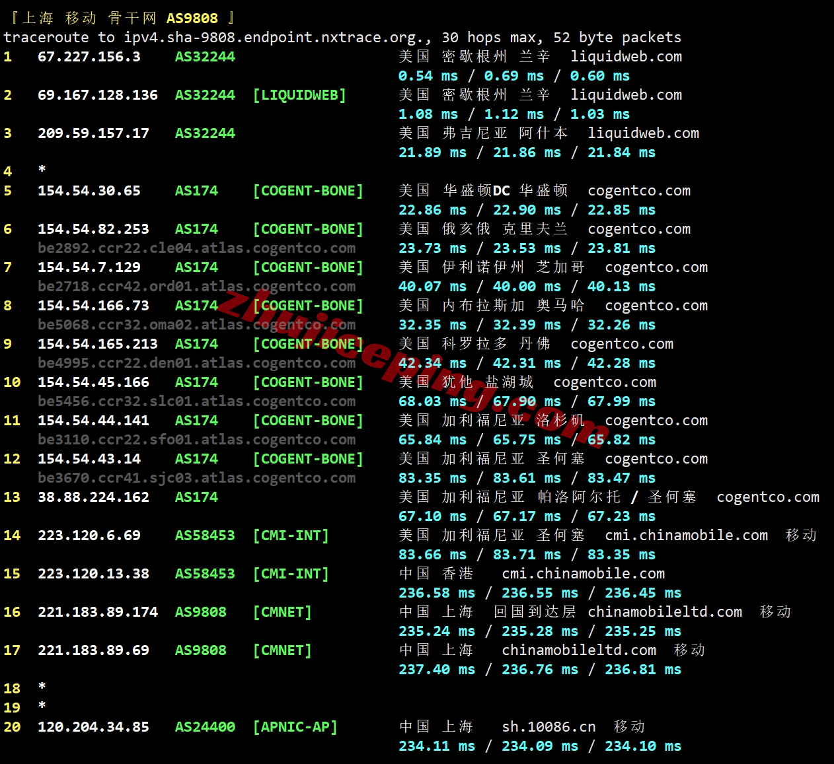Select hostname be2718.ccr42.ord01.atlas.cogentco.com
This screenshot has height=764, width=834.
[196, 287]
